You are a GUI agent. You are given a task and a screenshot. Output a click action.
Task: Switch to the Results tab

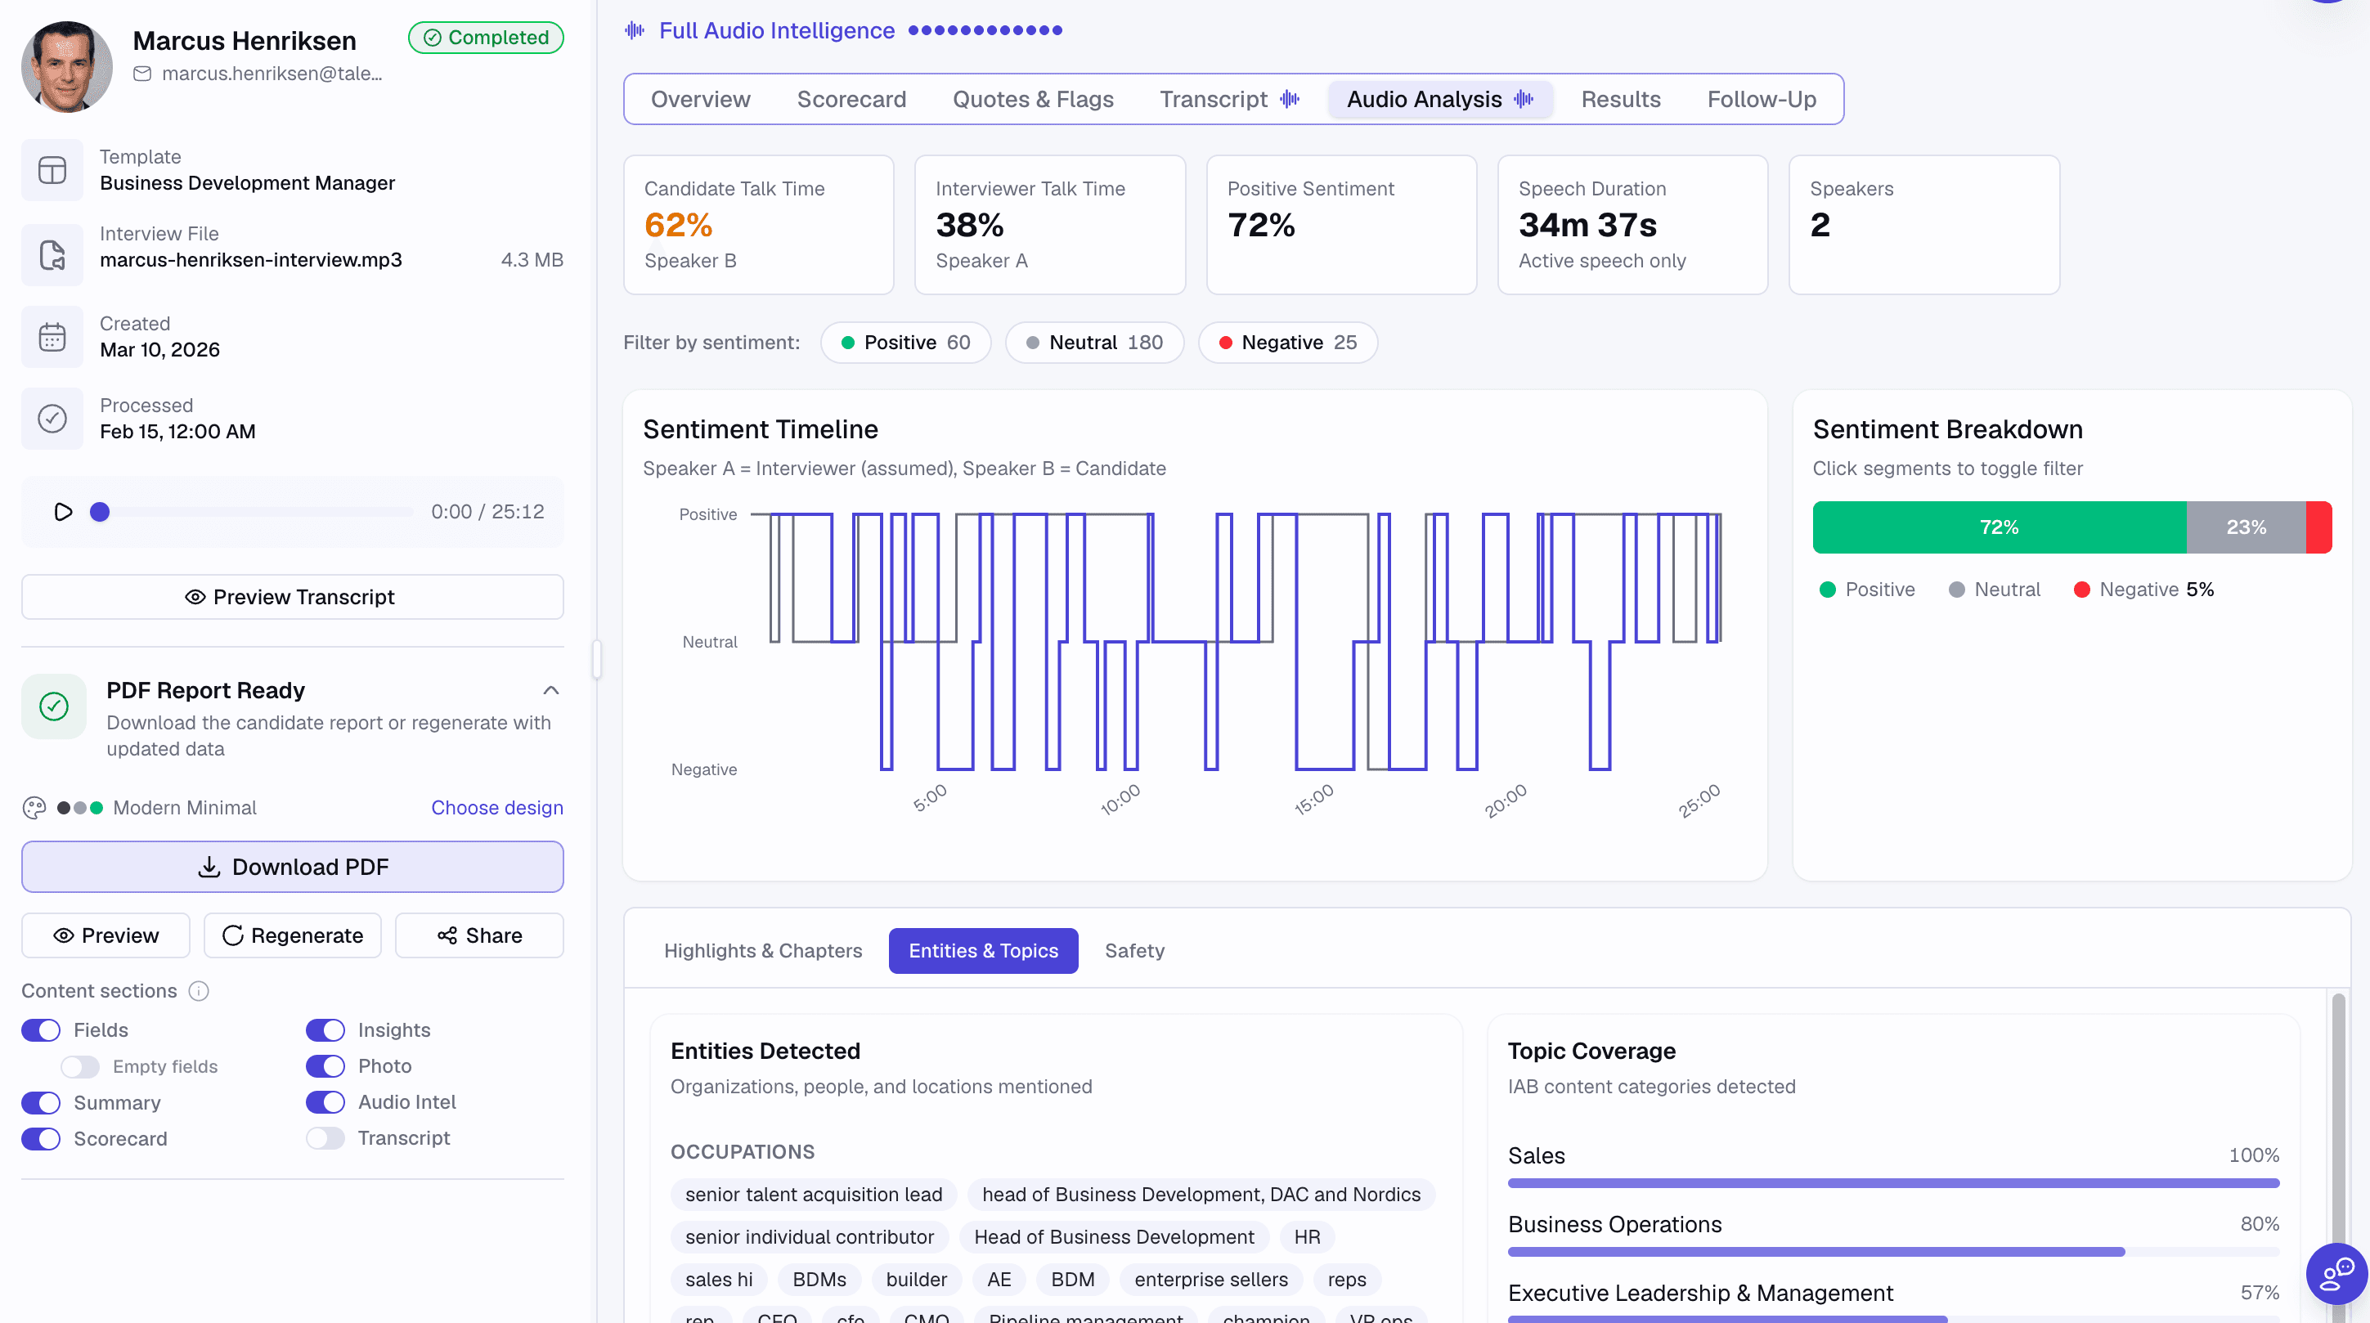1620,98
